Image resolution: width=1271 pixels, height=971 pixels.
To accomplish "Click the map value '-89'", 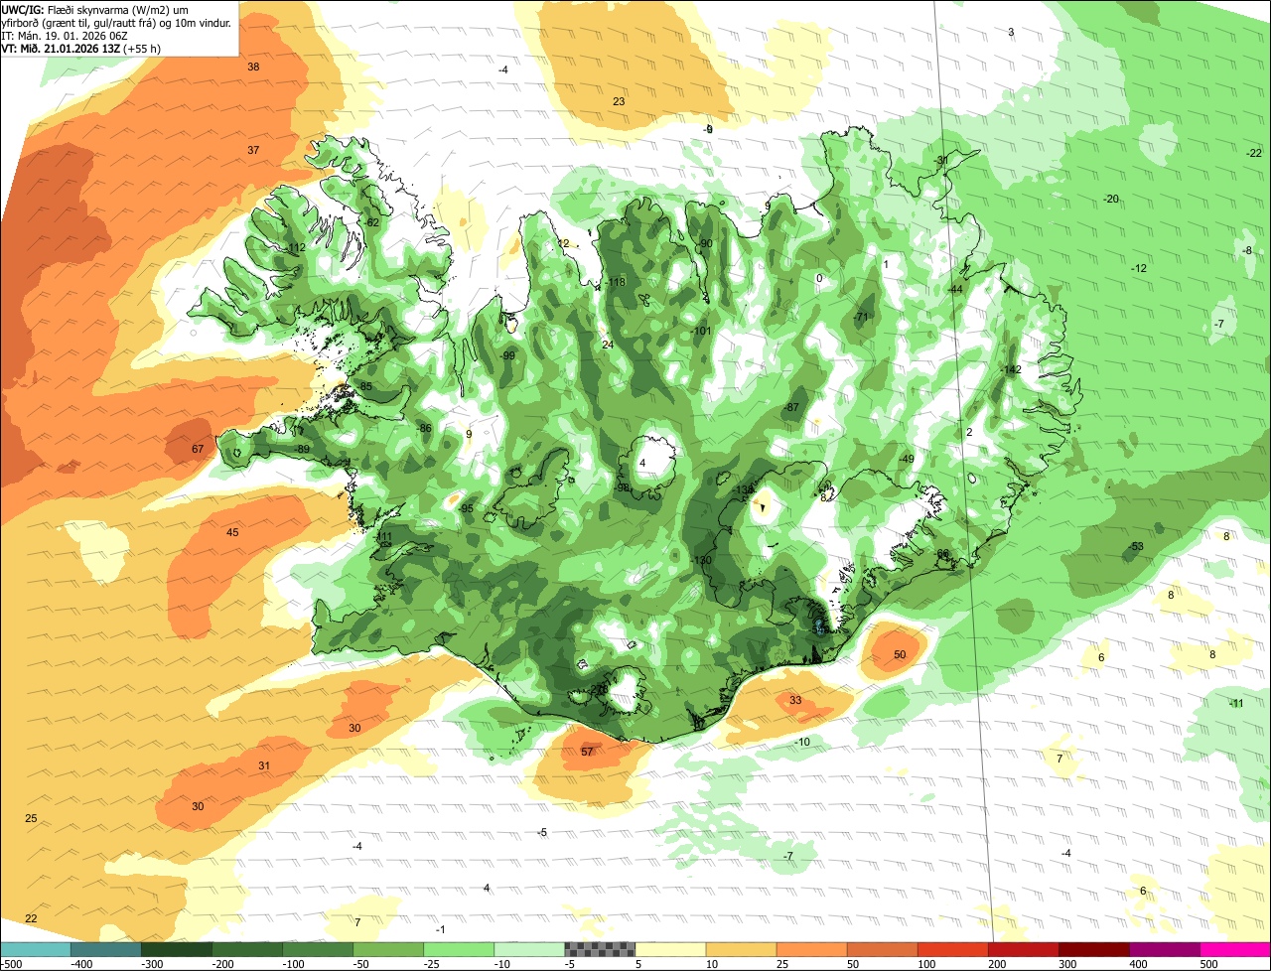I will pyautogui.click(x=302, y=450).
